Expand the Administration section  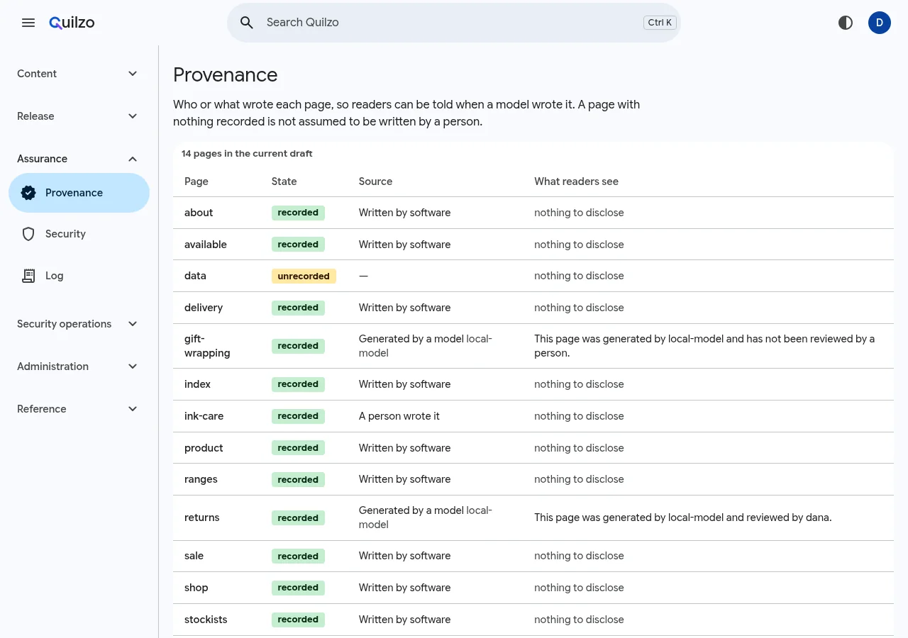(79, 366)
